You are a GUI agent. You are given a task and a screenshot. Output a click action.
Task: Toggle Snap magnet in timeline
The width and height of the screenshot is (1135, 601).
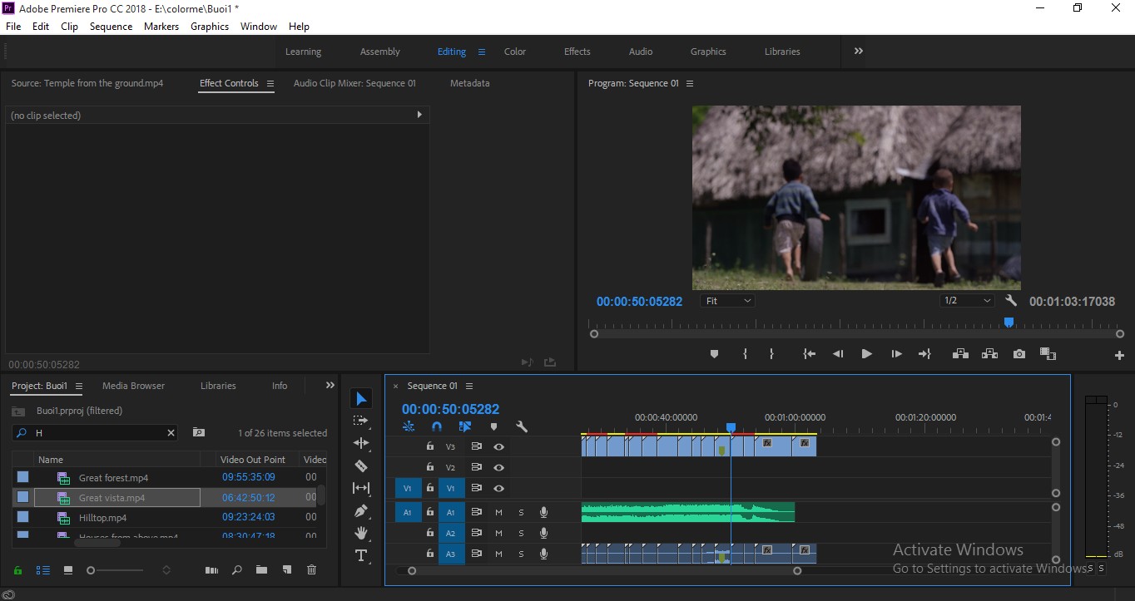437,426
